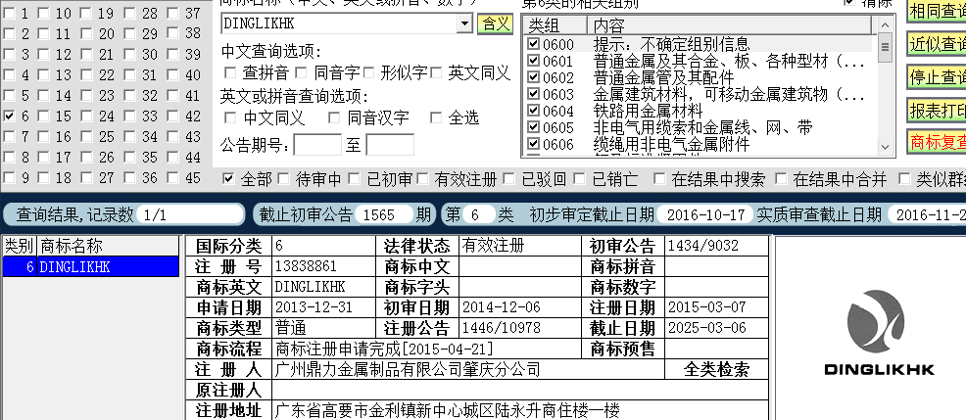Enable 在结果中合并 option
The height and width of the screenshot is (420, 966).
point(782,178)
